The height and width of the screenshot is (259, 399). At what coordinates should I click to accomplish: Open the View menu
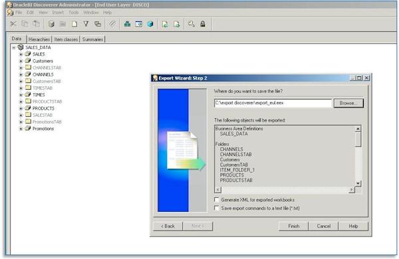[43, 13]
